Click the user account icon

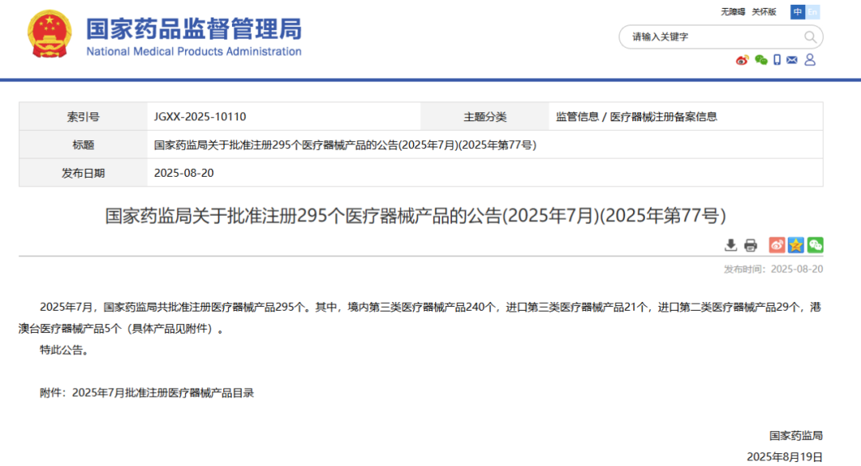pos(810,59)
